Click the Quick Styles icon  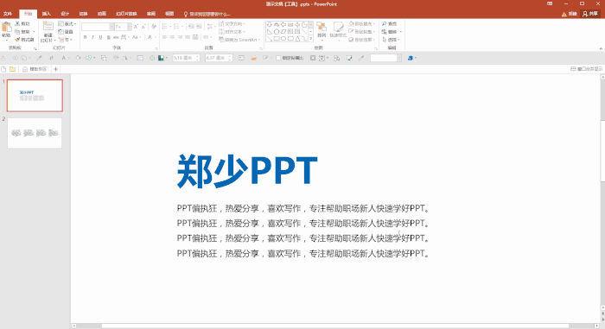[338, 27]
